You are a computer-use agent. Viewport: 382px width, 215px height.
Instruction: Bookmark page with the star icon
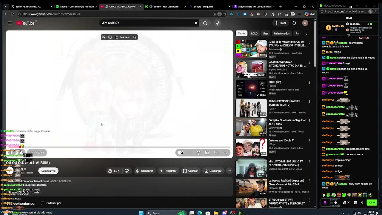(x=225, y=14)
